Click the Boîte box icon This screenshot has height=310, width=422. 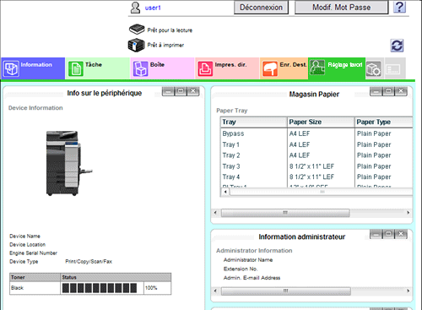click(140, 68)
